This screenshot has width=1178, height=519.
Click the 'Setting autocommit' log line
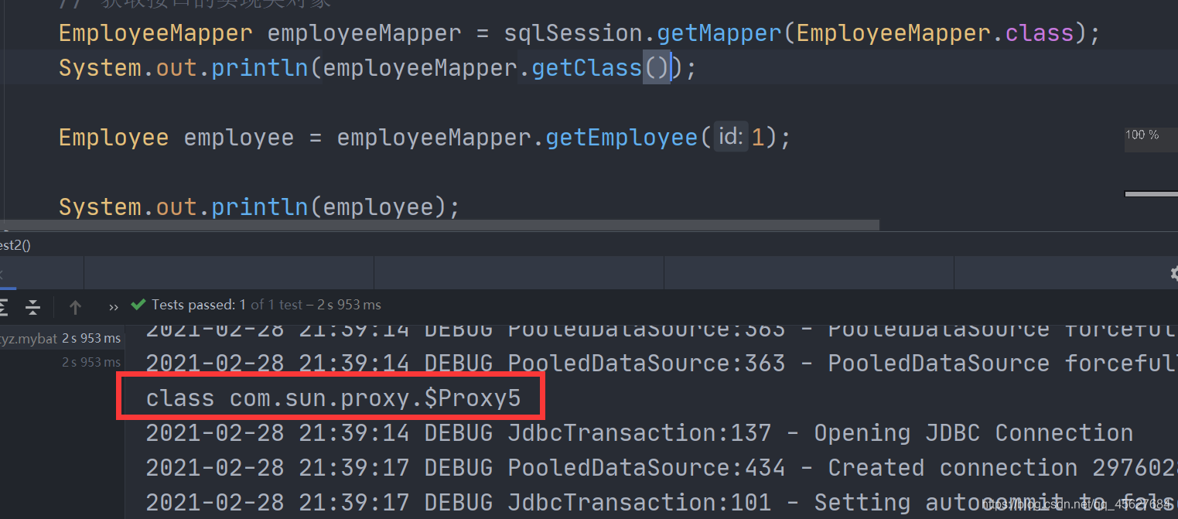[661, 503]
